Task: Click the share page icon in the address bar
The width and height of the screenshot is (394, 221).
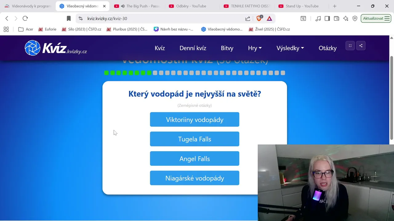Action: 248,18
